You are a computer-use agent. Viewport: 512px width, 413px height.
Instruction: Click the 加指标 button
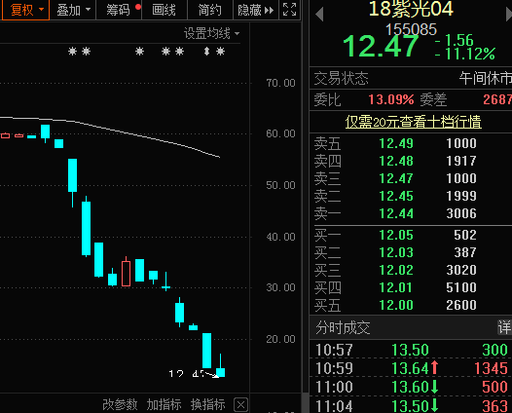(164, 404)
